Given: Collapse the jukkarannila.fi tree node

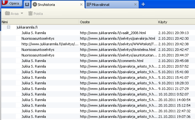Looking at the screenshot, I should point(8,27).
